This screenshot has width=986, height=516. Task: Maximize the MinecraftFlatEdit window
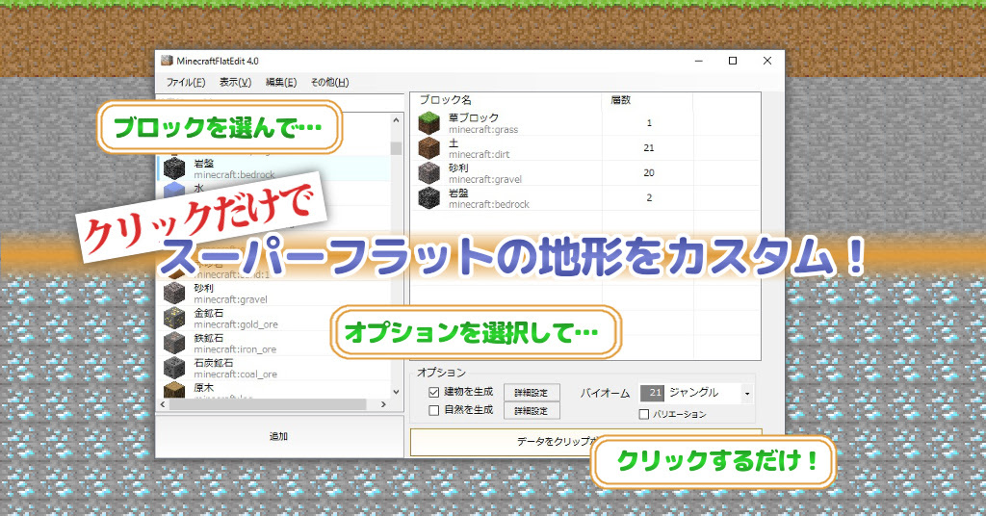(x=733, y=61)
